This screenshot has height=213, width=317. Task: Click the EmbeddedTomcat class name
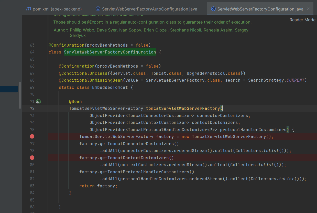tap(110, 87)
